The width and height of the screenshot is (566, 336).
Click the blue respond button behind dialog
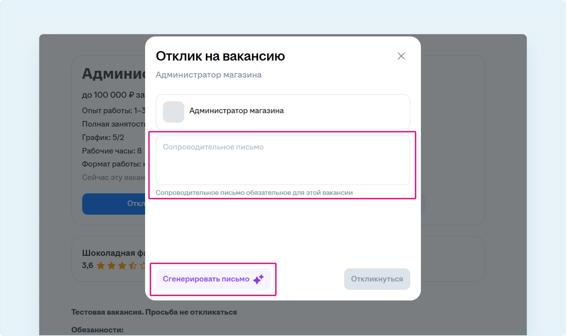pos(114,204)
